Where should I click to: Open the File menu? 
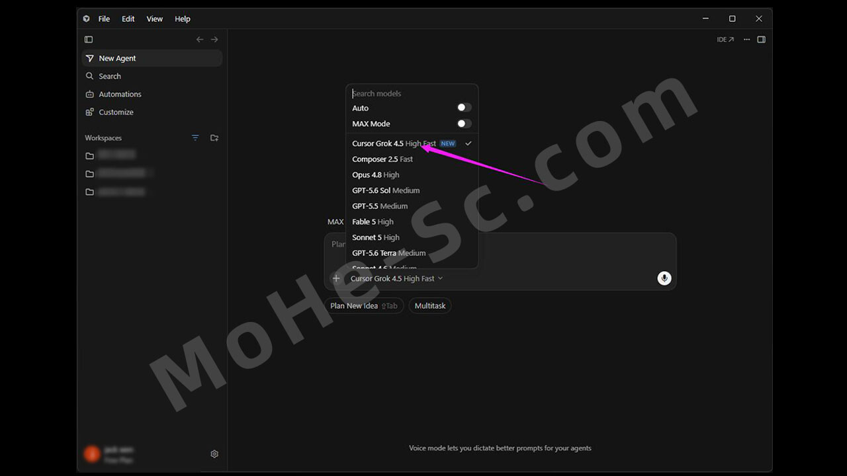click(104, 19)
